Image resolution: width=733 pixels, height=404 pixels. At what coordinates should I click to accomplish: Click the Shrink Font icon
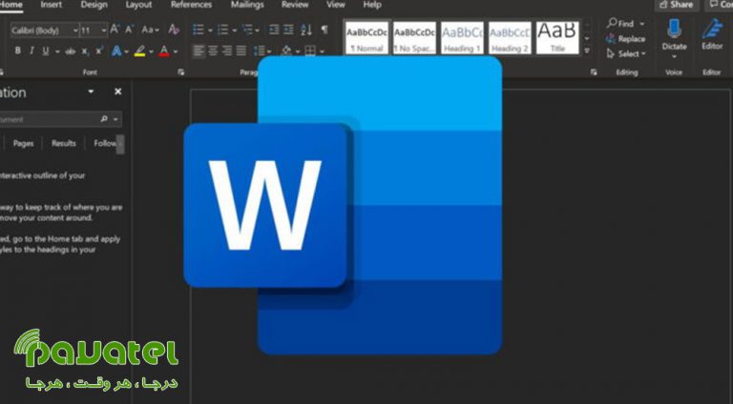click(x=130, y=30)
